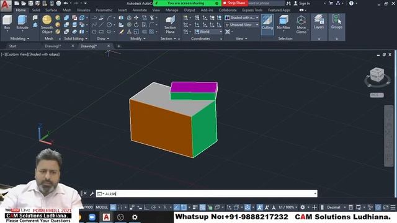Close the Drawing2 tab
This screenshot has height=223, width=397.
(x=109, y=46)
